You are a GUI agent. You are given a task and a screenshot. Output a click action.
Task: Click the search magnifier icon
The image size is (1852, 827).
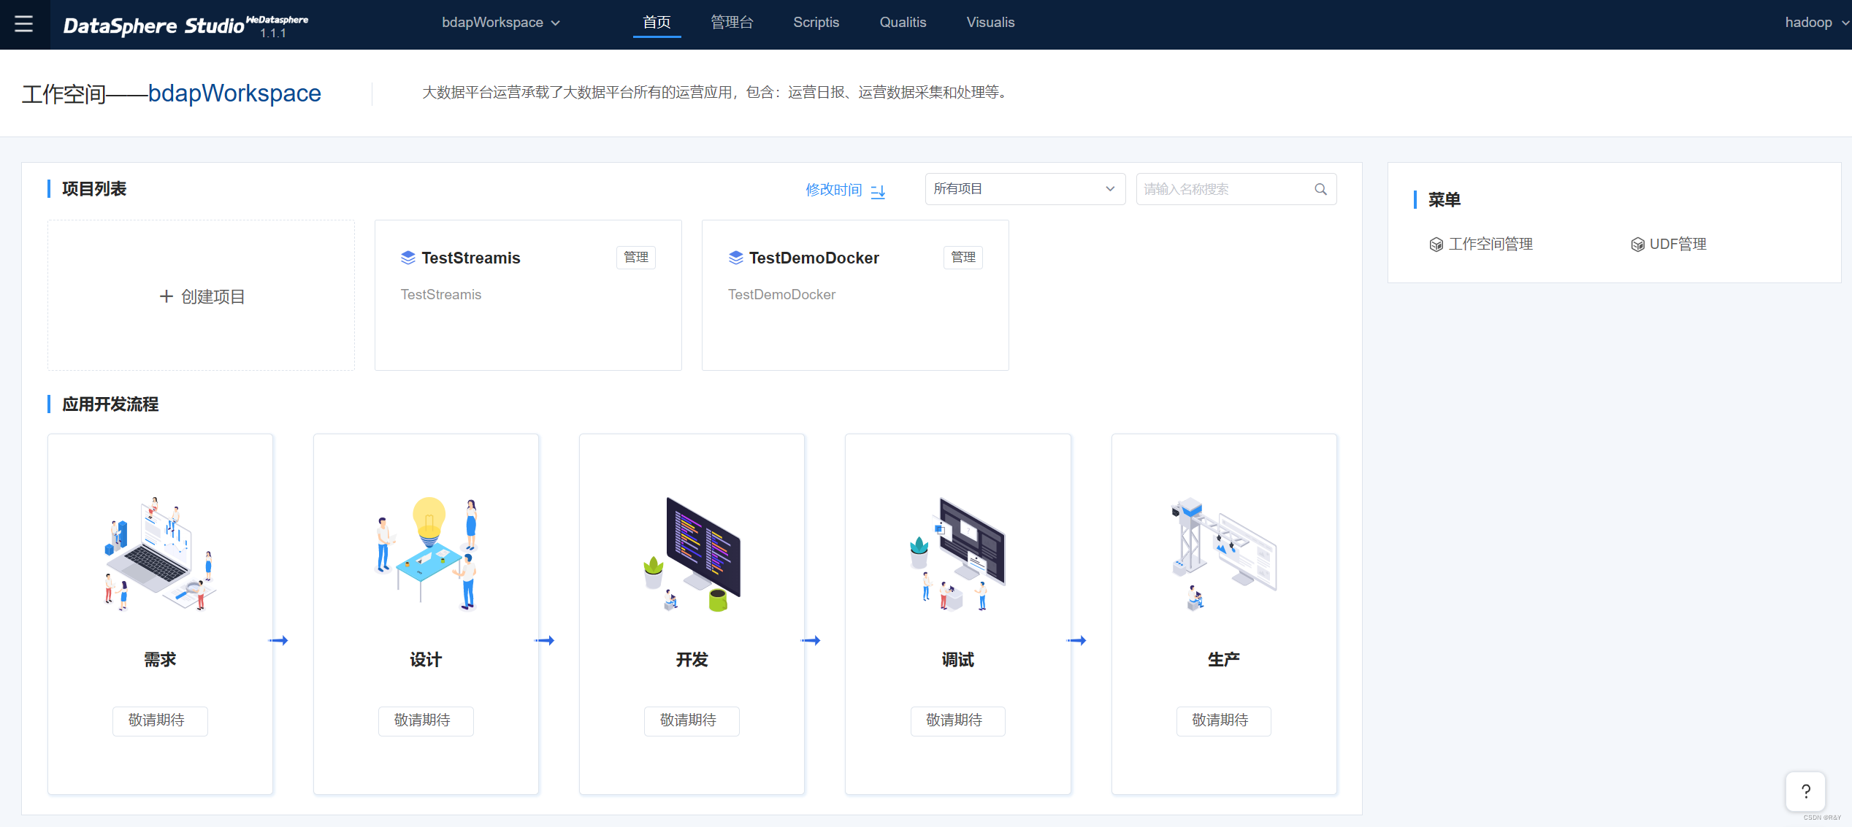[x=1320, y=190]
